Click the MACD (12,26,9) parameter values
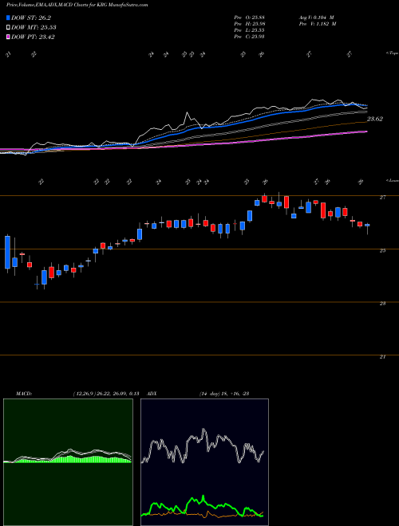Image resolution: width=399 pixels, height=526 pixels. point(106,394)
